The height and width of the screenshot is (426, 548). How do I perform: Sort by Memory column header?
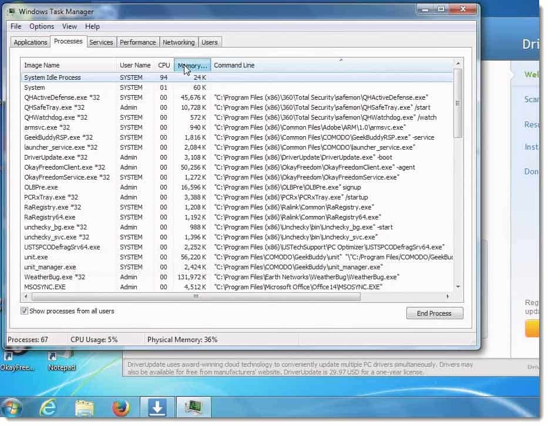pyautogui.click(x=192, y=65)
